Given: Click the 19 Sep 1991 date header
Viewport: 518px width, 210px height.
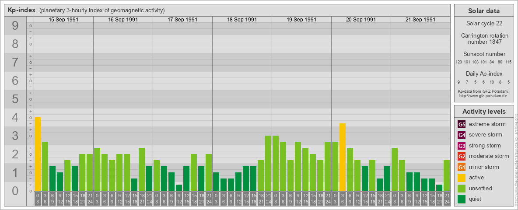Looking at the screenshot, I should click(301, 20).
